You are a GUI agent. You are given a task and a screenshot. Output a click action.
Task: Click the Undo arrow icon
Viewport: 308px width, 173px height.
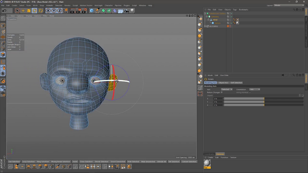click(x=4, y=11)
